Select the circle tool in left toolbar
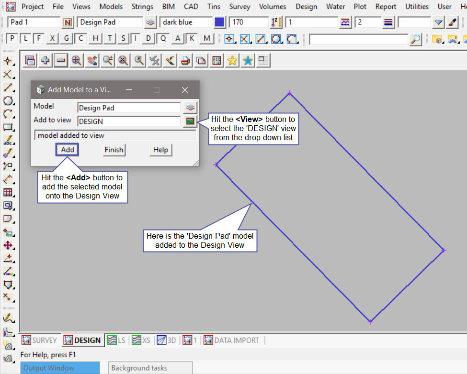This screenshot has height=374, width=467. click(x=8, y=101)
